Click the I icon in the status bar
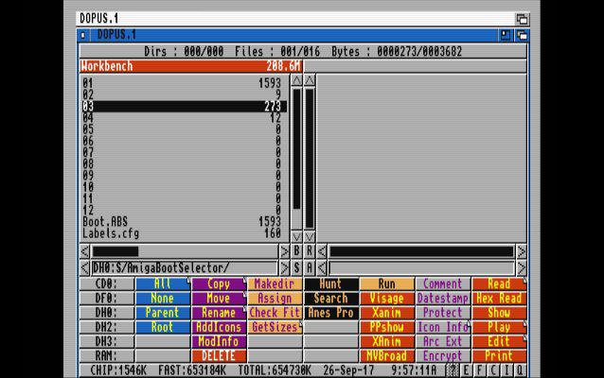604x378 pixels. (506, 370)
